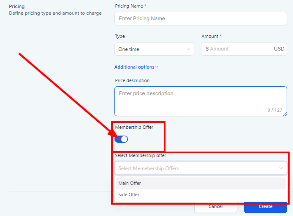
Task: Click the USD currency suffix
Action: click(x=279, y=49)
